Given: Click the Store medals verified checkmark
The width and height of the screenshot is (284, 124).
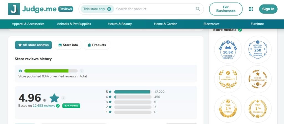Looking at the screenshot, I should click(x=240, y=30).
